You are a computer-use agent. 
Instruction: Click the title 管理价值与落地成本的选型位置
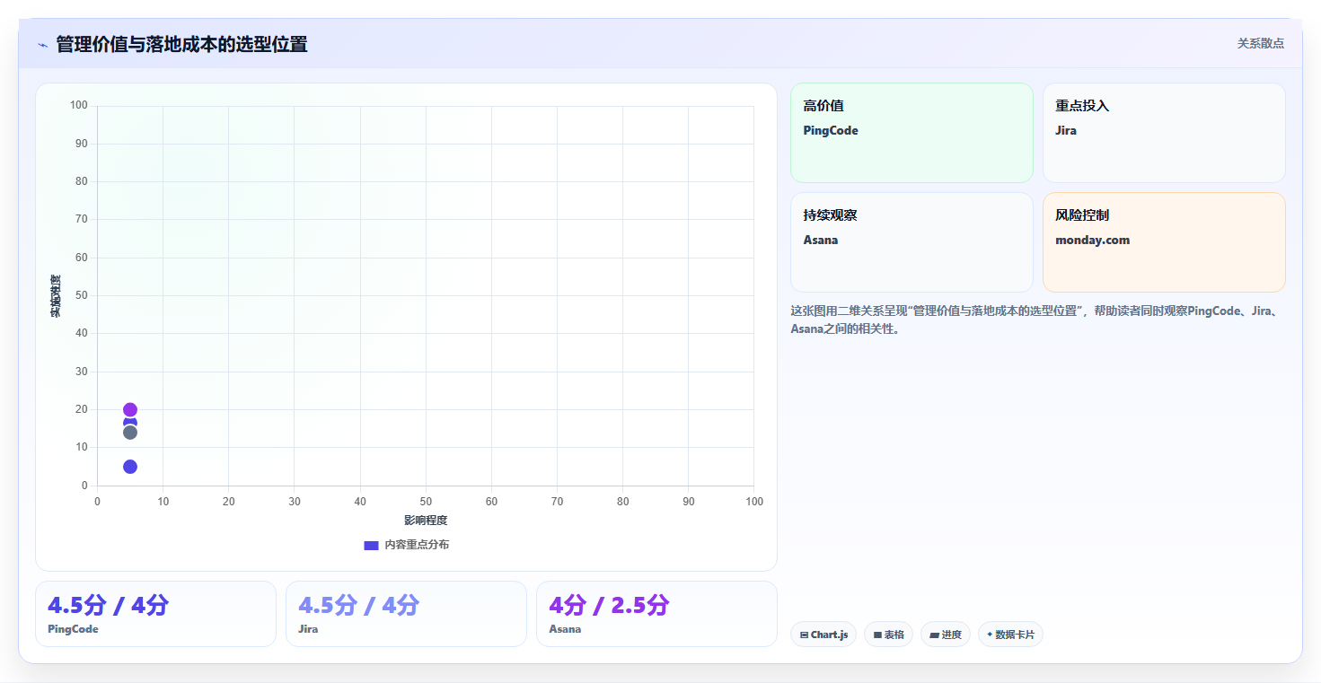pos(181,44)
